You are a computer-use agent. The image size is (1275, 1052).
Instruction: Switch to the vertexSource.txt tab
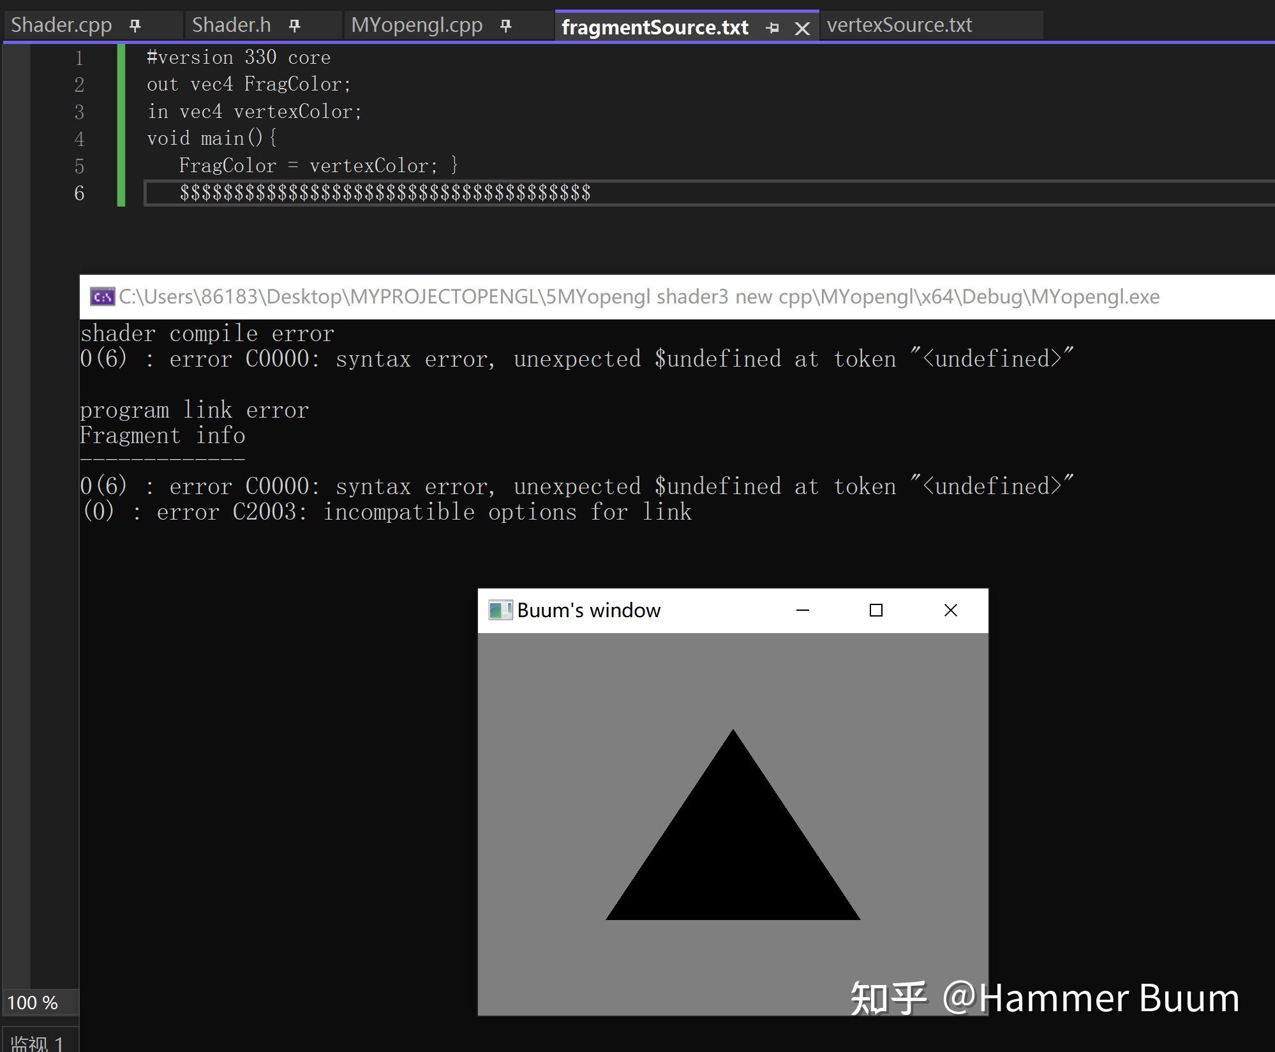coord(899,25)
